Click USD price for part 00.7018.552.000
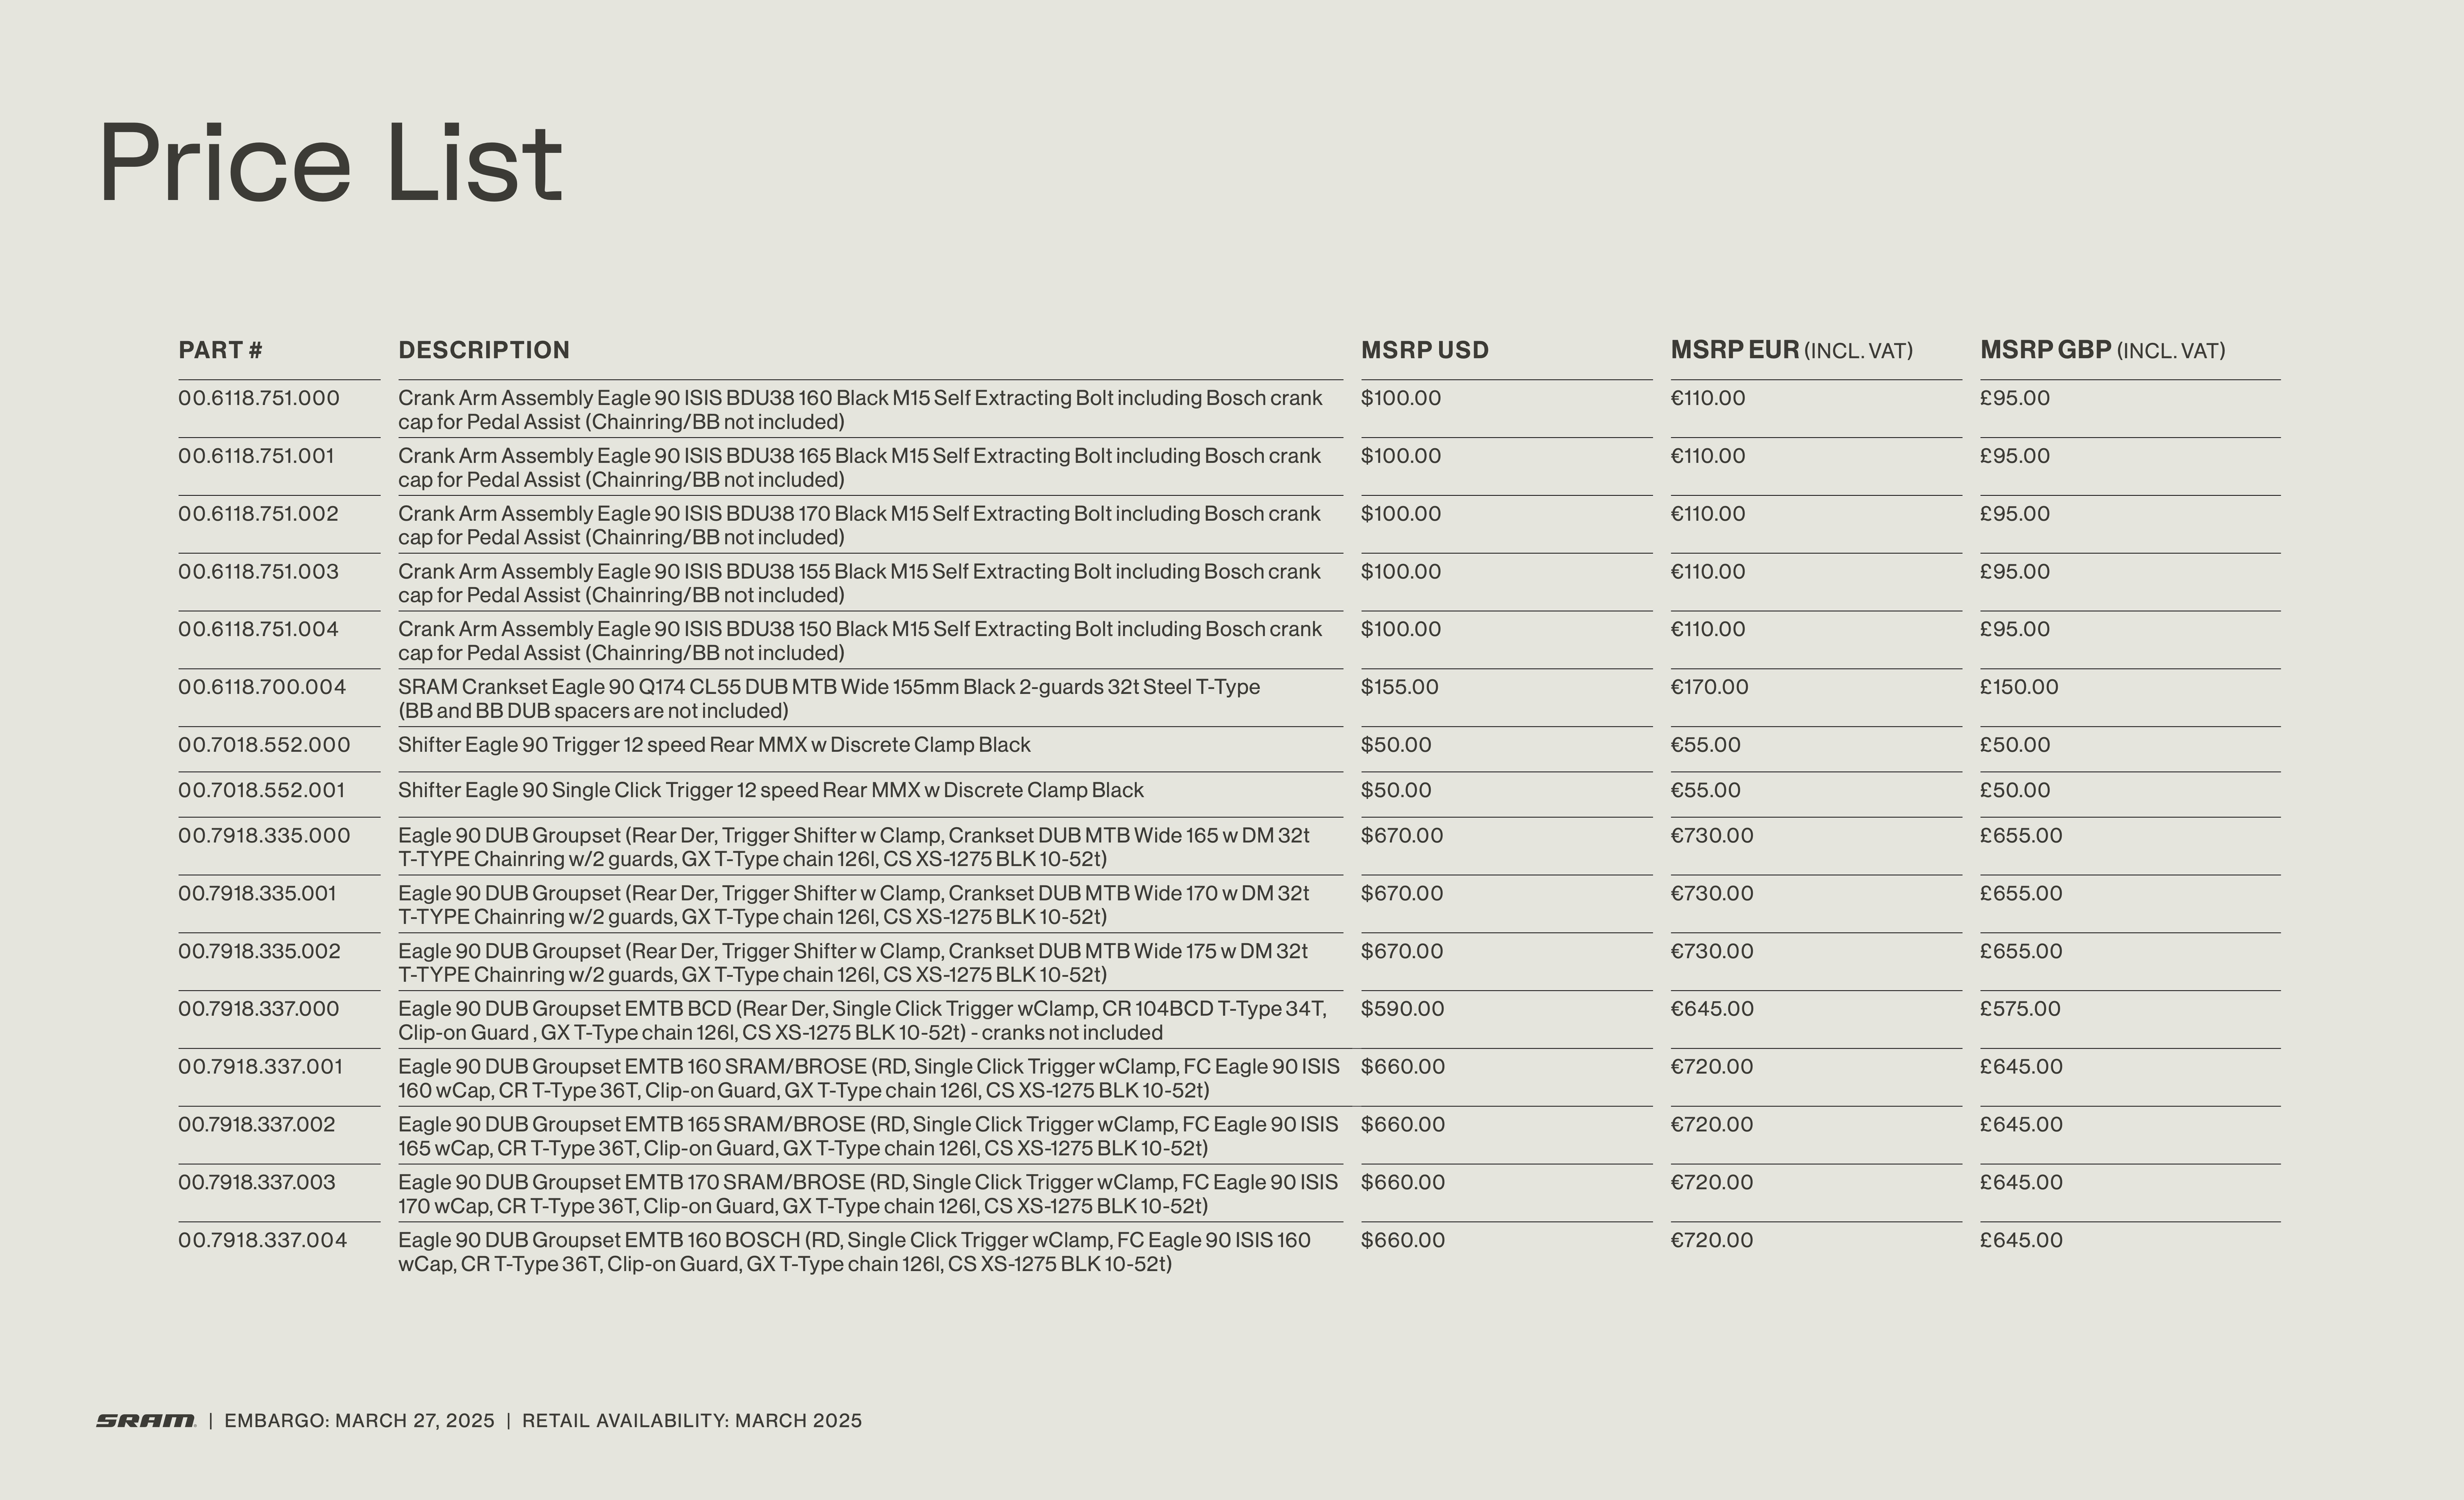2464x1500 pixels. 1396,745
